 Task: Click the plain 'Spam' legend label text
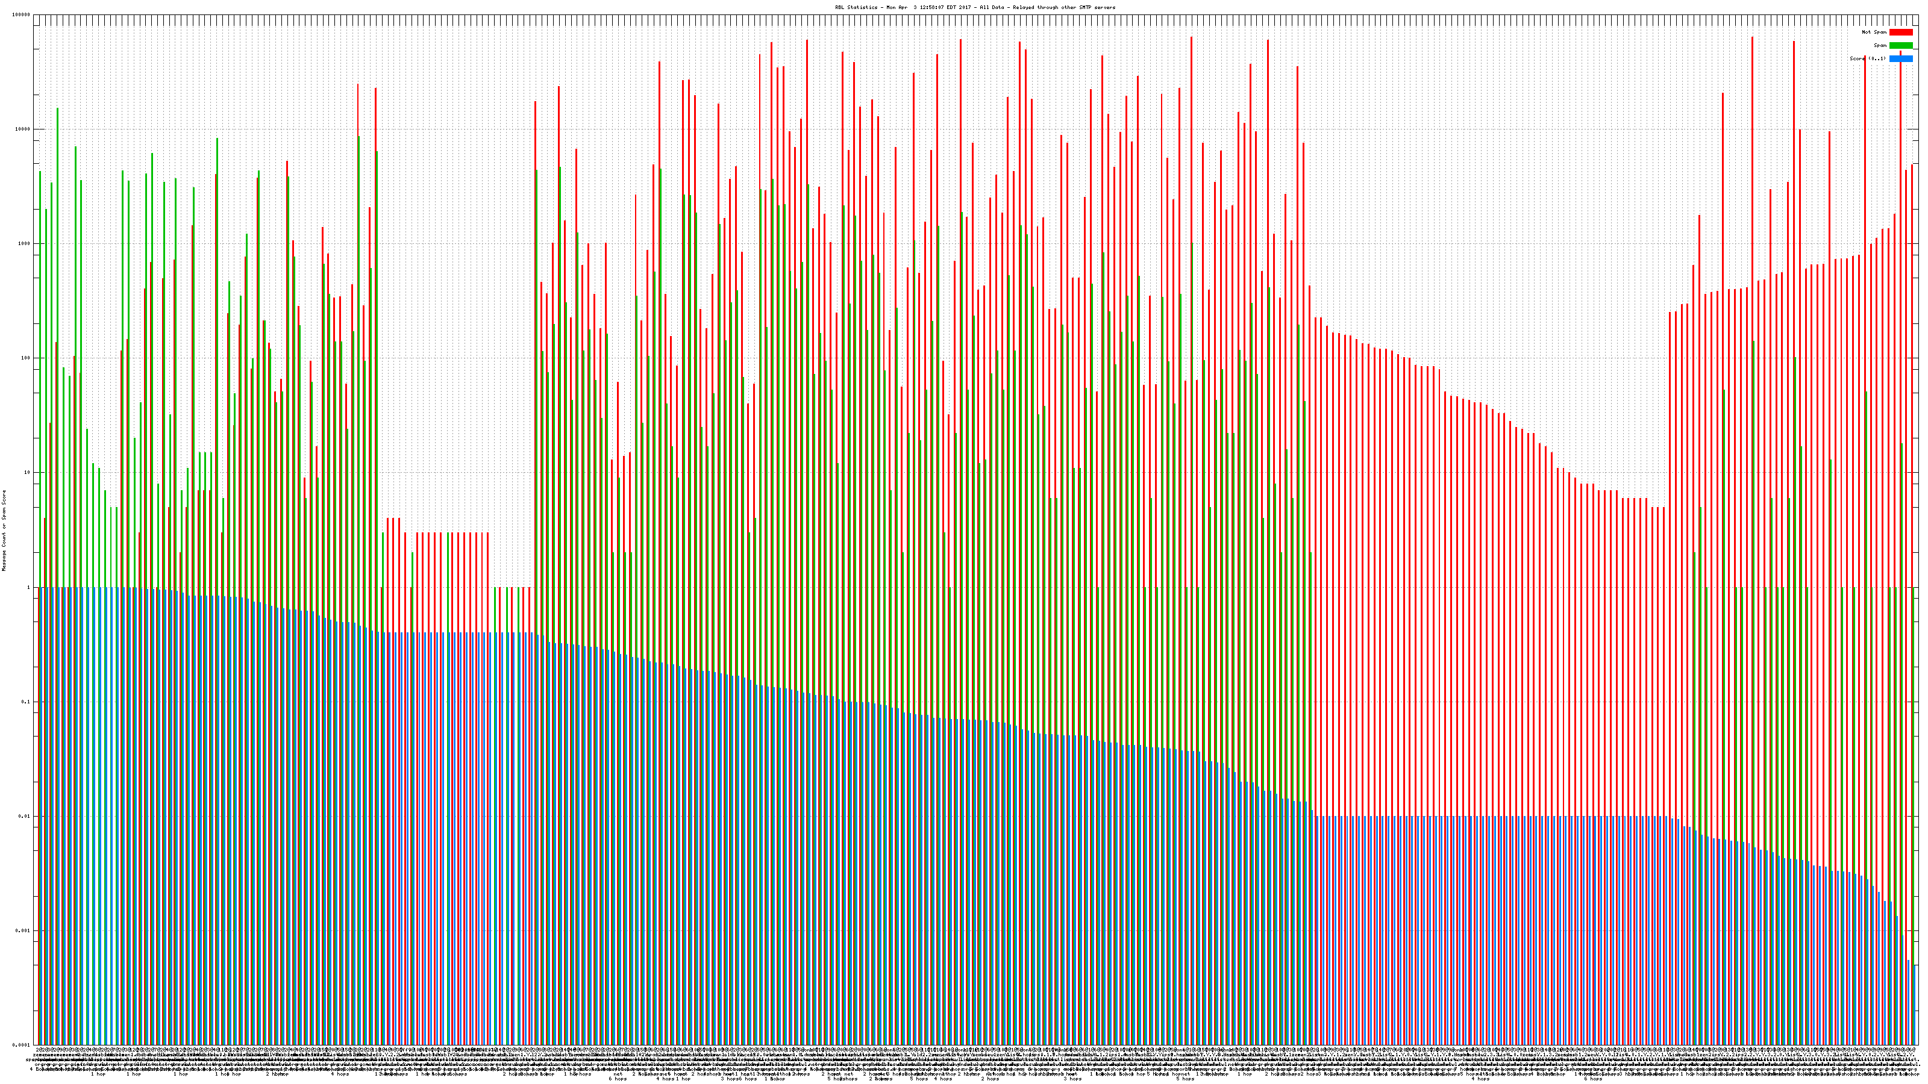pos(1880,46)
